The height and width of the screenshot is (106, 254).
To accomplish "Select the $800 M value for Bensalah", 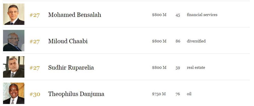I will pos(159,15).
